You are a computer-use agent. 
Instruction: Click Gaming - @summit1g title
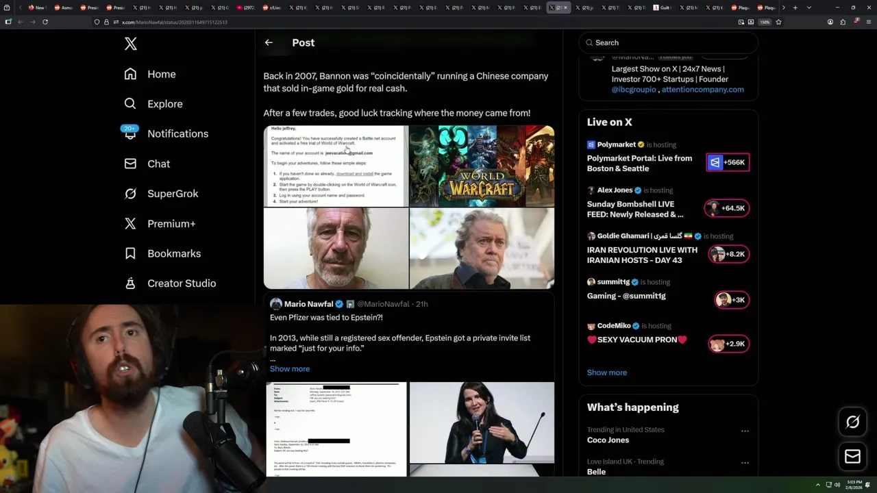(x=626, y=296)
